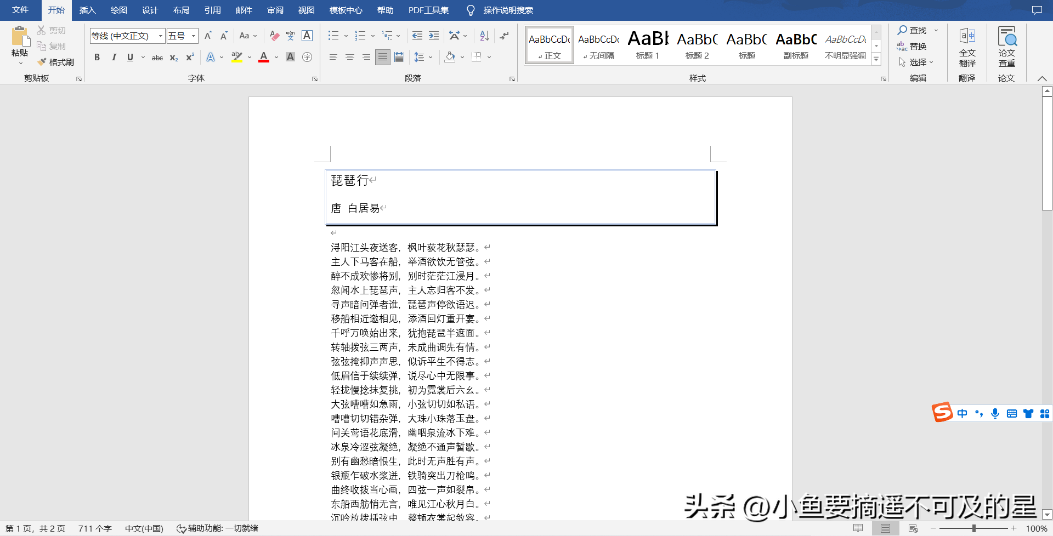Image resolution: width=1053 pixels, height=536 pixels.
Task: Open the Review (审阅) ribbon tab
Action: tap(275, 10)
